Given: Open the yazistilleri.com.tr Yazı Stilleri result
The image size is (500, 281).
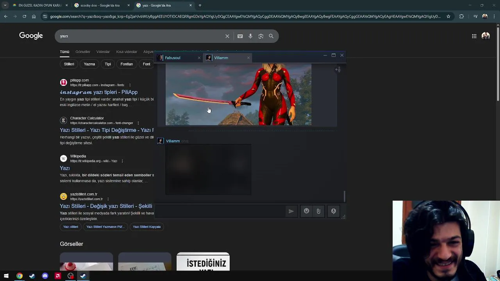Looking at the screenshot, I should pyautogui.click(x=106, y=206).
